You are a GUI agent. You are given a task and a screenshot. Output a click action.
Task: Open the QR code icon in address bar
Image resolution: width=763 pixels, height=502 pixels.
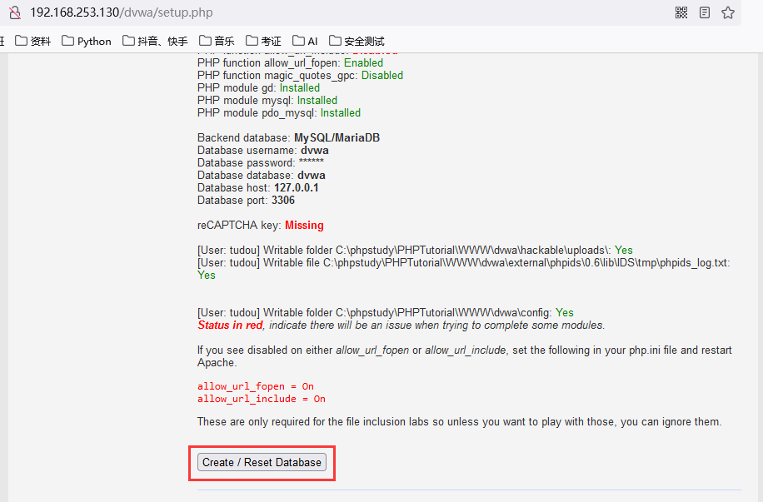point(681,12)
